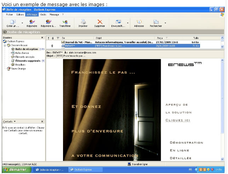The height and width of the screenshot is (174, 228).
Task: Click the Rechercher toolbar icon
Action: [x=155, y=23]
